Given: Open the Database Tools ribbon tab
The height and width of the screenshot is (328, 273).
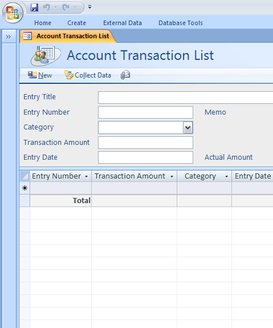Looking at the screenshot, I should click(x=181, y=23).
